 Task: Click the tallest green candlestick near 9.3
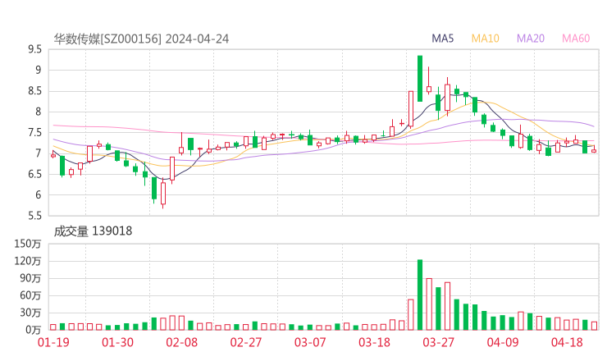click(420, 79)
